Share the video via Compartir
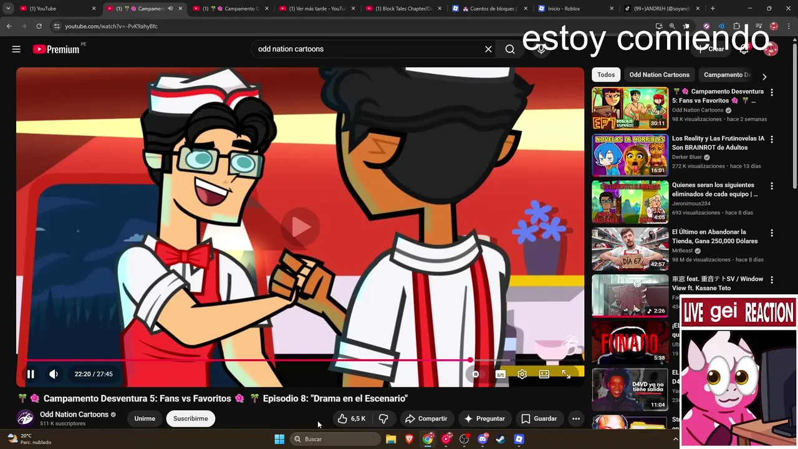 click(426, 418)
